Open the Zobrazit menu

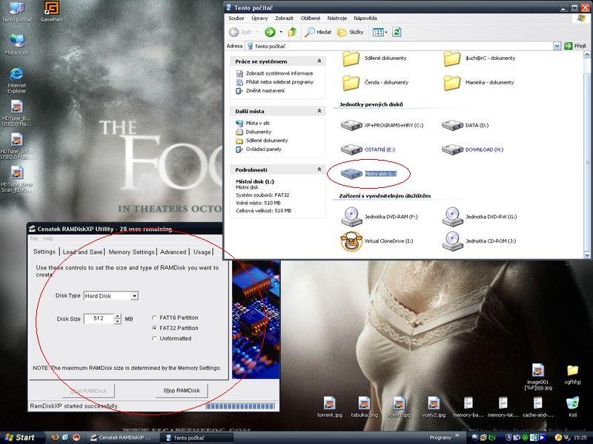point(284,18)
